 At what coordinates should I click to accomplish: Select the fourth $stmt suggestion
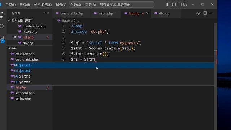point(114,82)
